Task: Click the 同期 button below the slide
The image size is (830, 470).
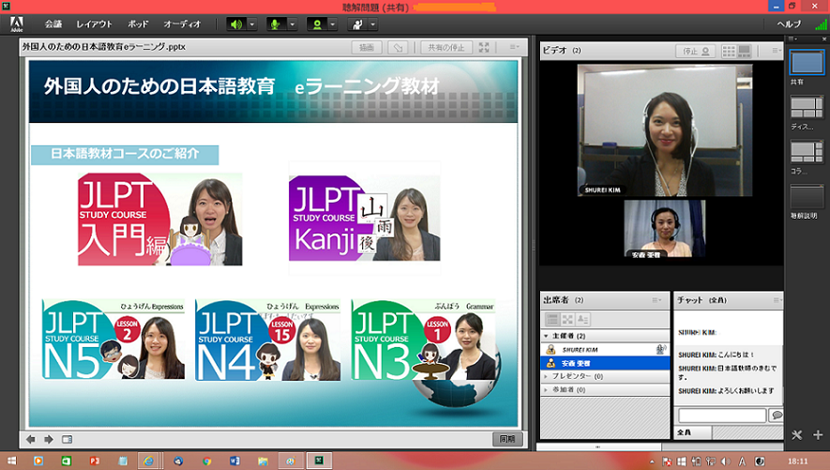Action: [x=506, y=439]
